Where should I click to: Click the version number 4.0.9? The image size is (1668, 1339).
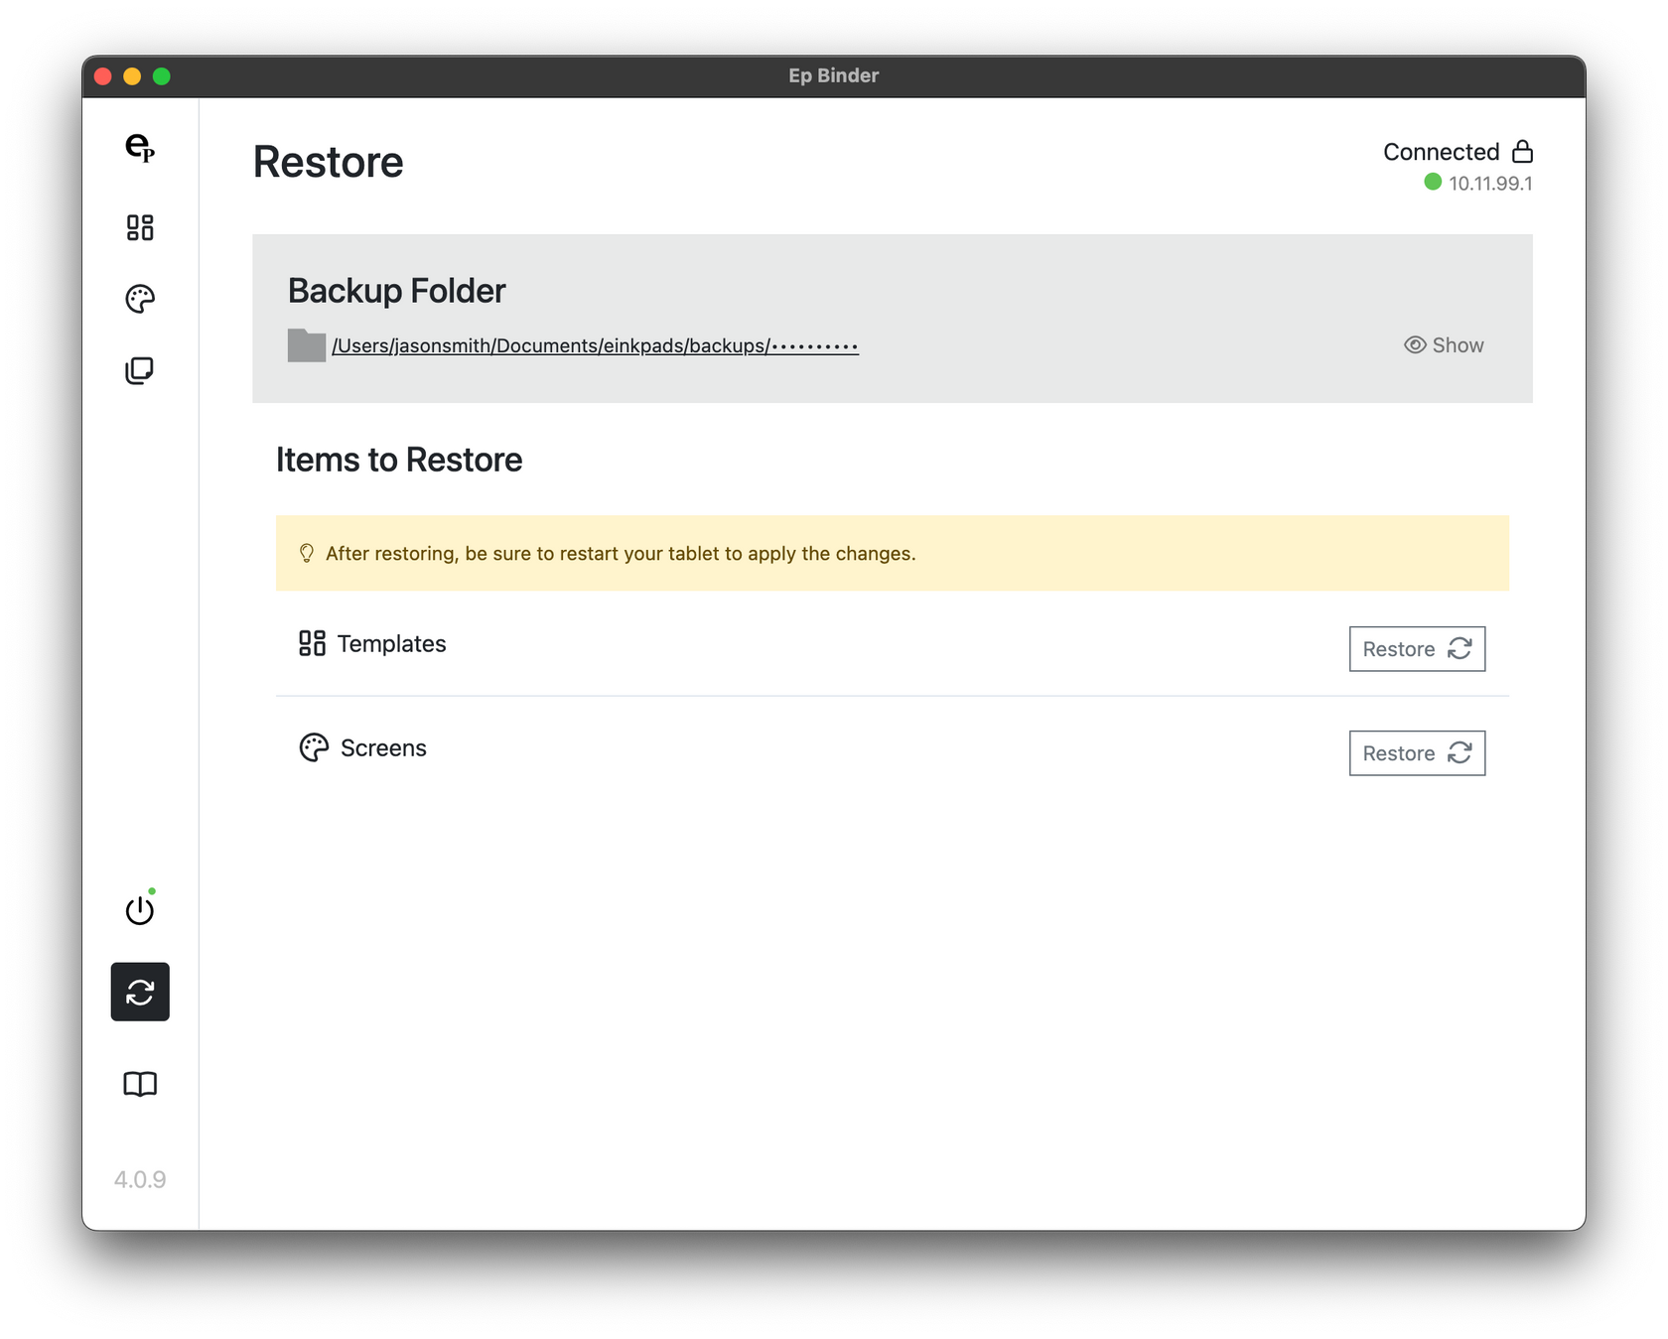click(140, 1180)
